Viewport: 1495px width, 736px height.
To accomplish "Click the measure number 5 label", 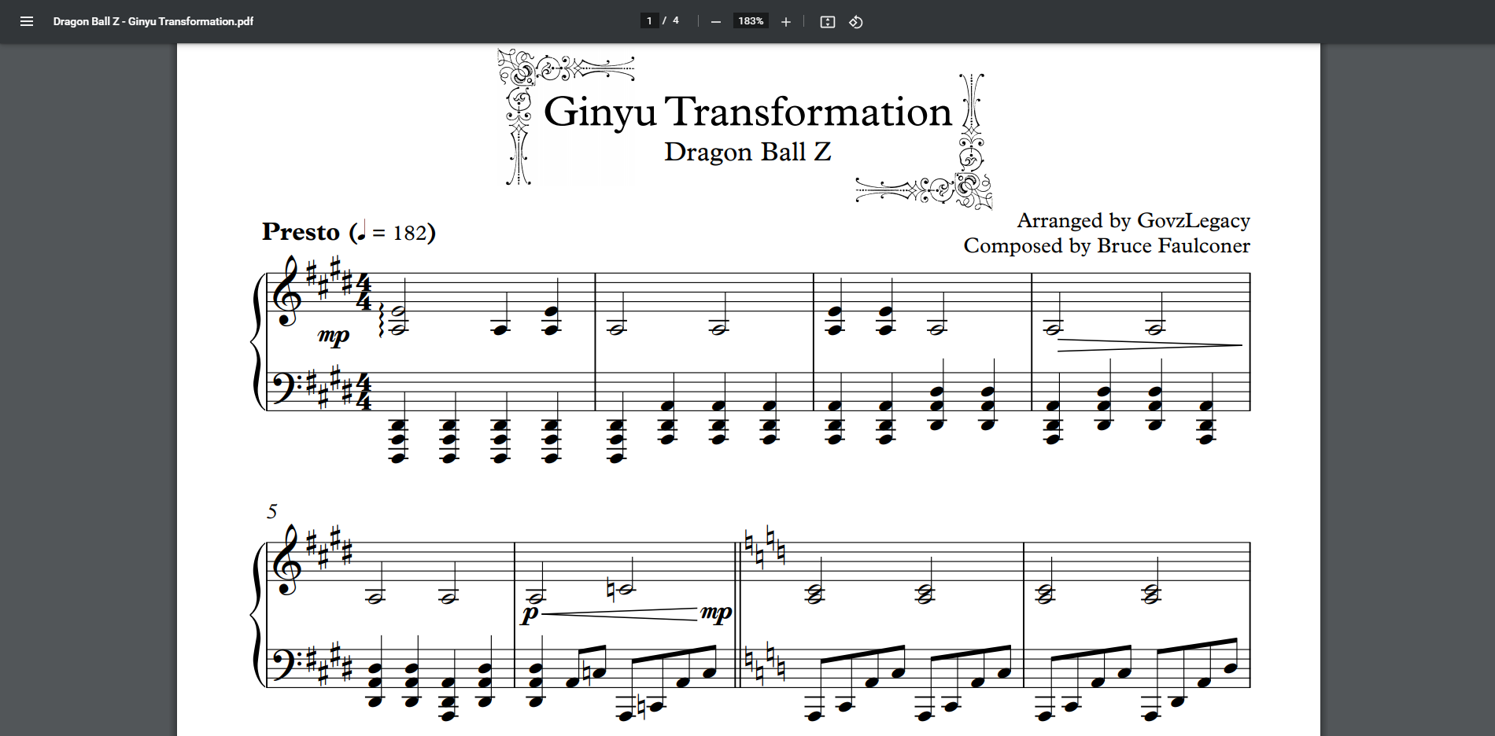I will pyautogui.click(x=271, y=512).
